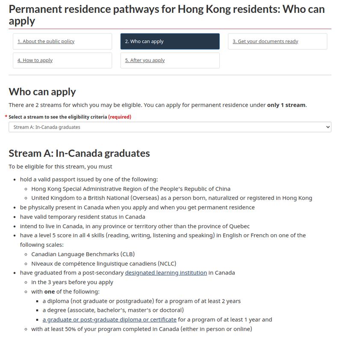The height and width of the screenshot is (337, 342).
Task: Open the "4. How to apply" step
Action: [35, 60]
